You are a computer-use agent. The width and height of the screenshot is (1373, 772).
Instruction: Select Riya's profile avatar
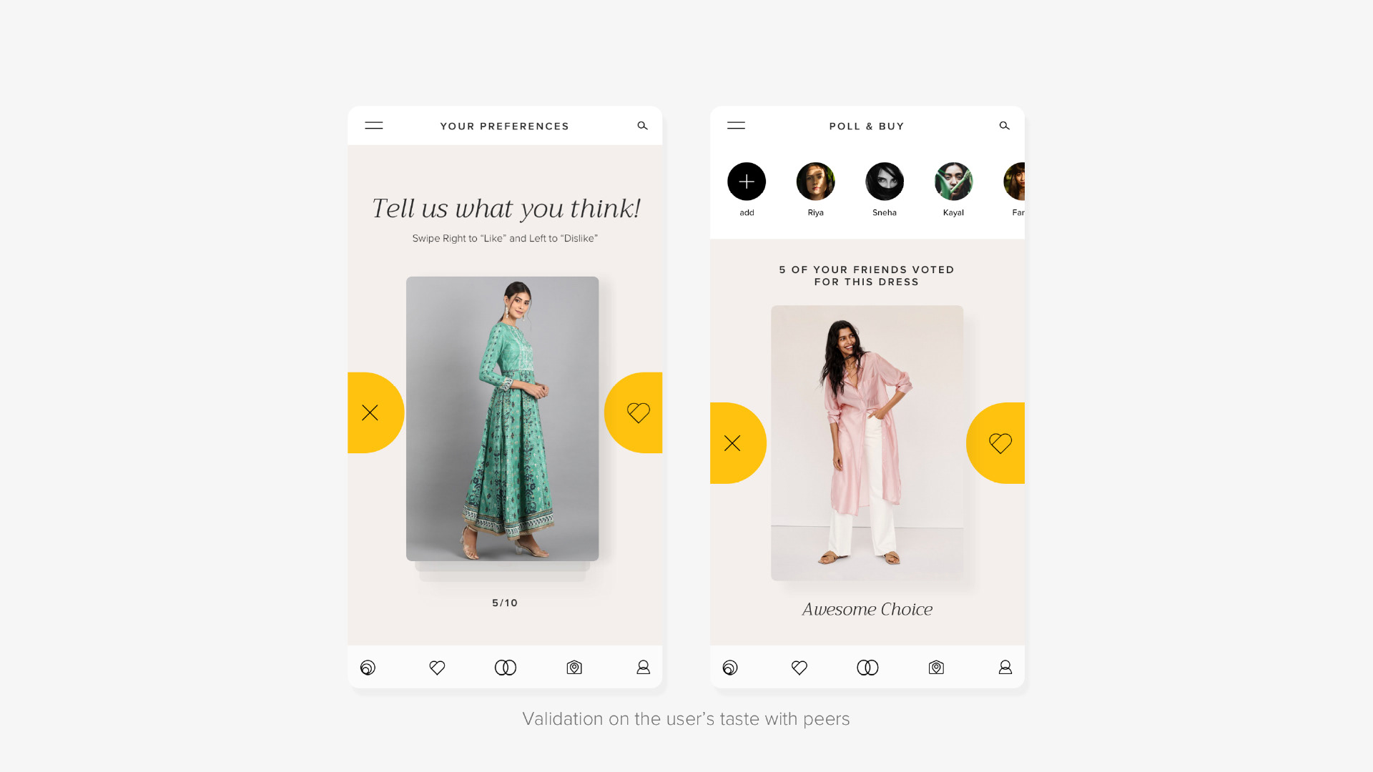816,182
